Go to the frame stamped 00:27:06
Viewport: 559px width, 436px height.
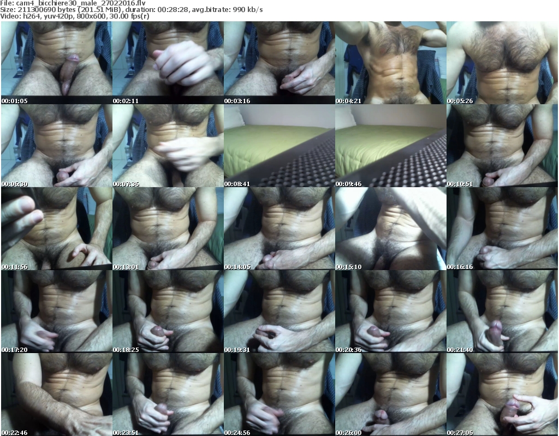(x=502, y=395)
